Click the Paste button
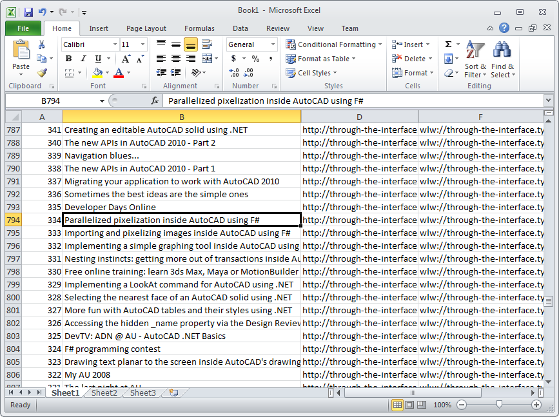This screenshot has width=559, height=417. pos(21,56)
